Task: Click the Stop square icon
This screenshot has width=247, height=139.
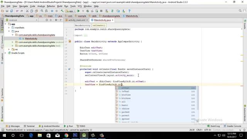Action: [x=101, y=11]
